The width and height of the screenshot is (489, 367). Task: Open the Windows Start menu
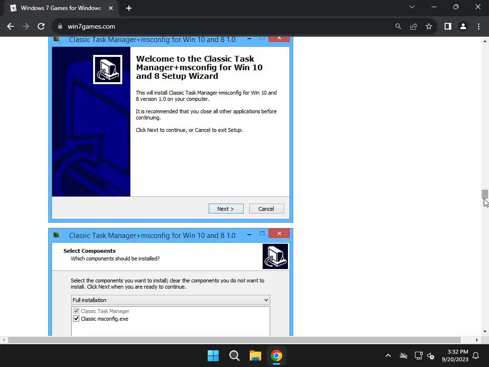click(213, 356)
